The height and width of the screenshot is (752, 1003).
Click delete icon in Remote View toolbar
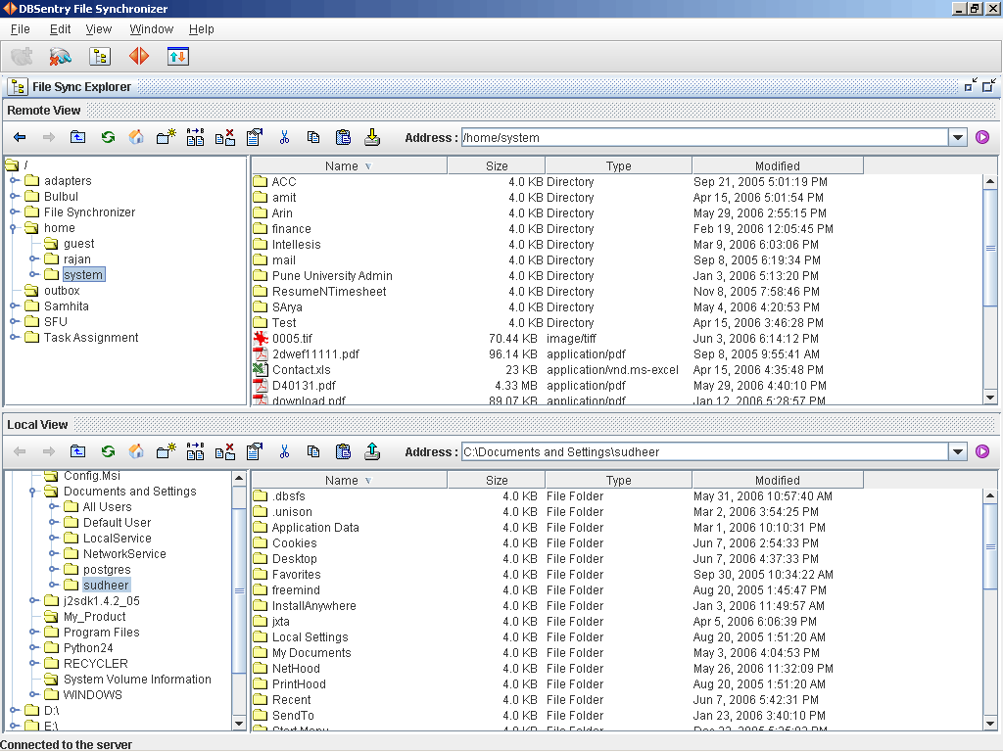tap(224, 137)
